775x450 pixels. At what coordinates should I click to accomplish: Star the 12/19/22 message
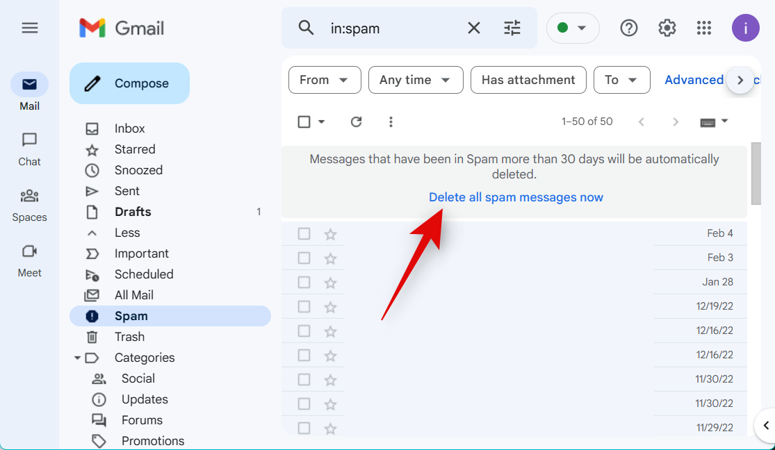tap(330, 306)
